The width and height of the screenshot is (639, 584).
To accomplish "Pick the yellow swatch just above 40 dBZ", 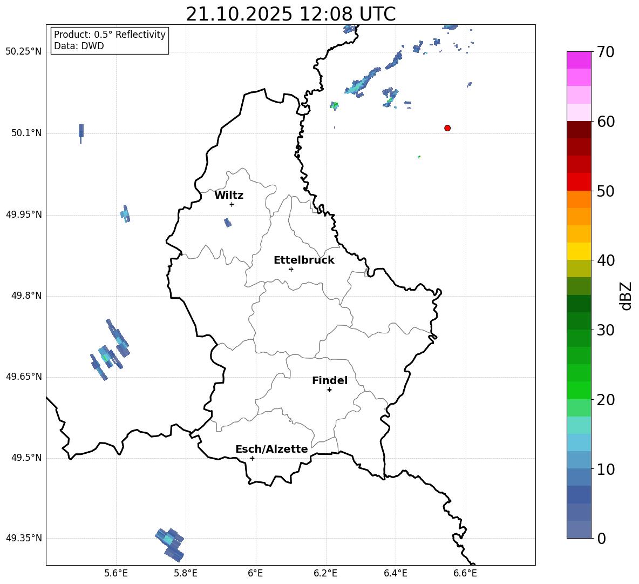I will coord(579,251).
